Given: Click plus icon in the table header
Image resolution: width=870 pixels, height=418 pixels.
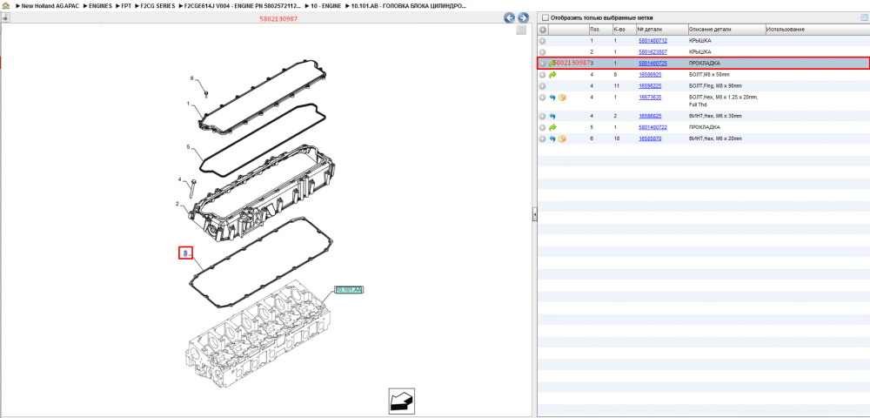Looking at the screenshot, I should (x=543, y=30).
